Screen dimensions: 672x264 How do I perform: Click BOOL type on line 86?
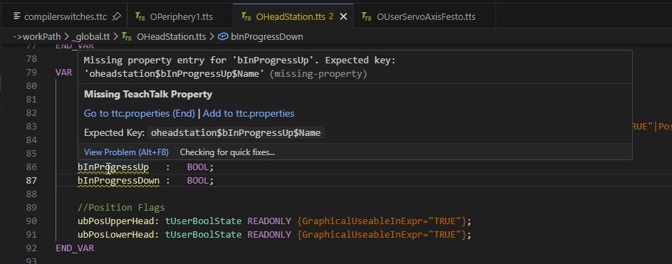tap(198, 167)
